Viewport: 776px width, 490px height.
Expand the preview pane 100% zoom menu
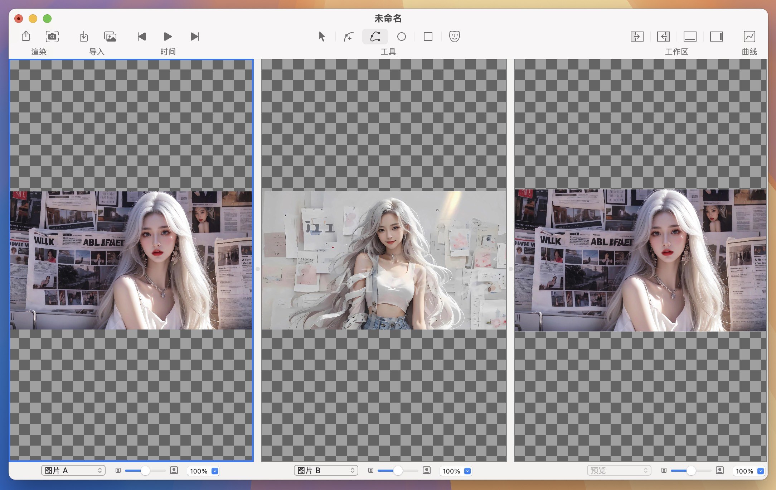coord(761,471)
